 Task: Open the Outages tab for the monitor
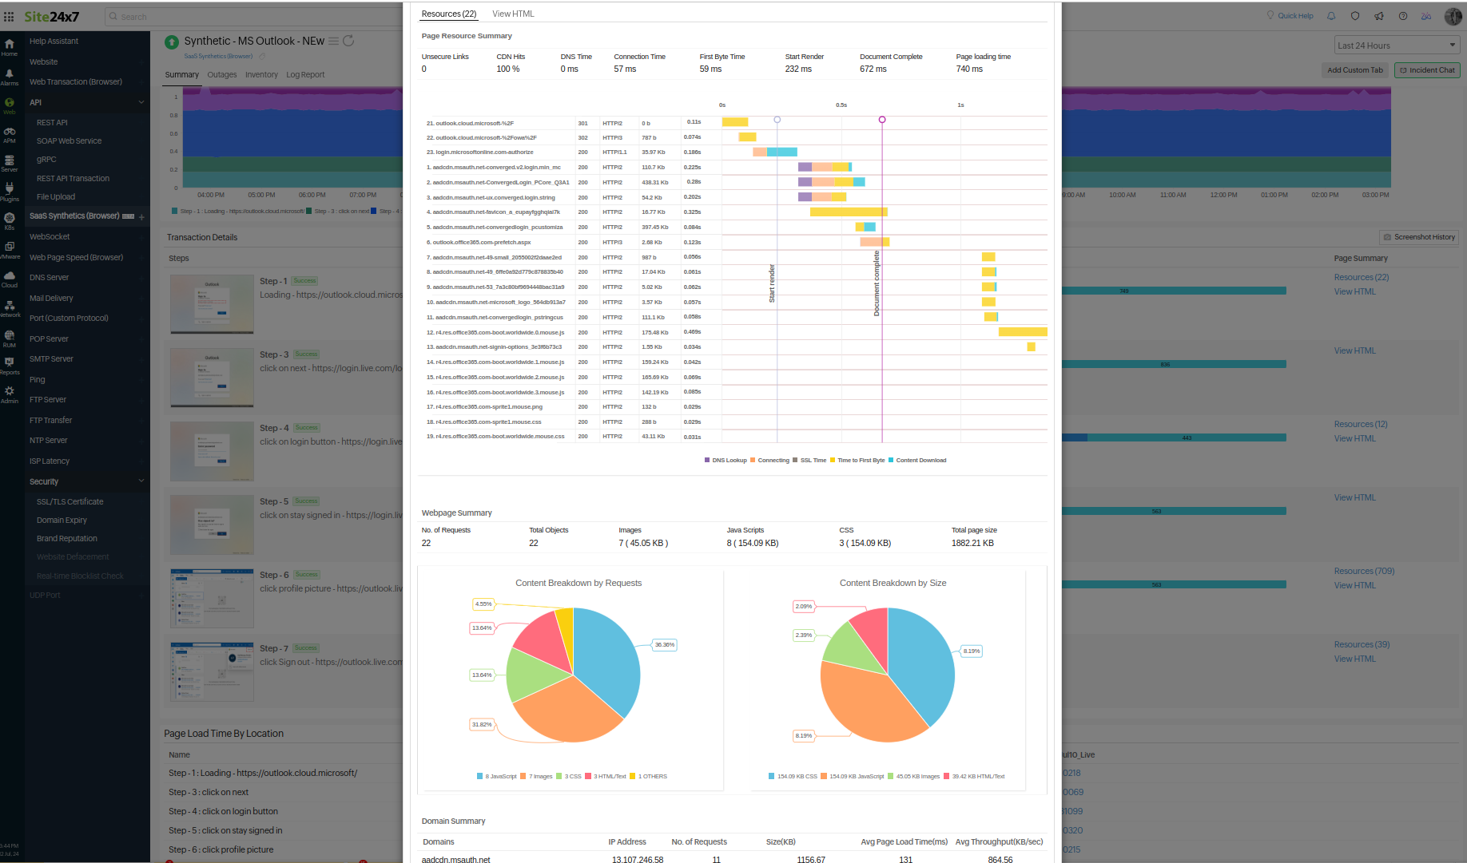[221, 74]
